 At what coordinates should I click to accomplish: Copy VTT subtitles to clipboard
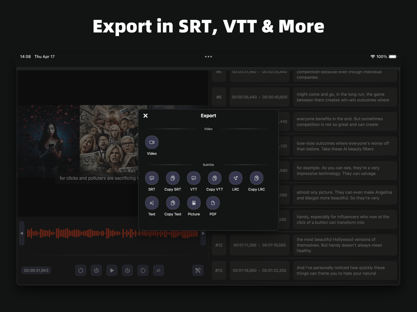coord(214,178)
